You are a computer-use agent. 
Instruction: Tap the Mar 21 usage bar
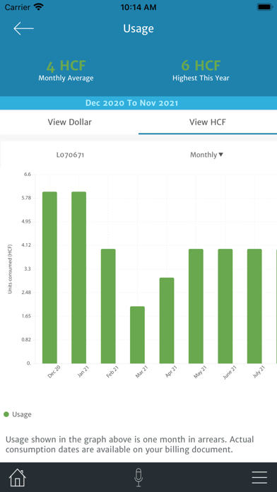(137, 335)
